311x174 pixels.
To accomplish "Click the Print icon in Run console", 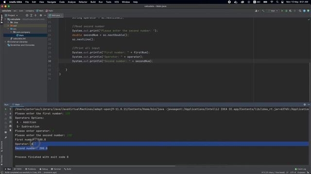I will [10, 126].
